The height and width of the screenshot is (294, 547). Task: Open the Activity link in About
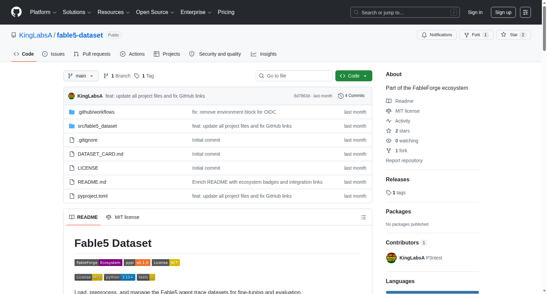point(403,121)
